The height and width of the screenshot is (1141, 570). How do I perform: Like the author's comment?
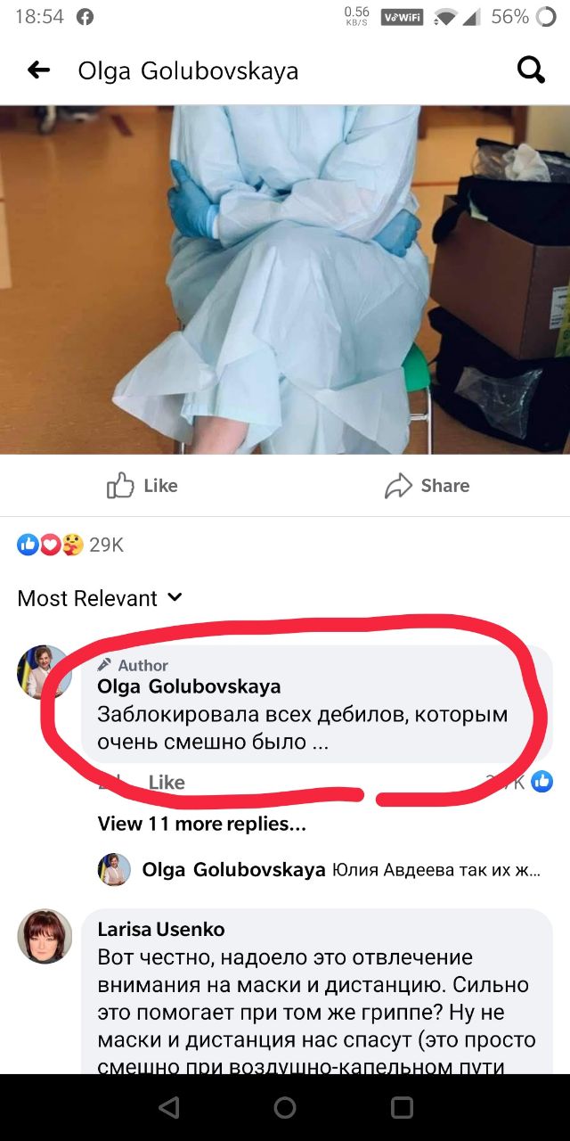coord(167,783)
